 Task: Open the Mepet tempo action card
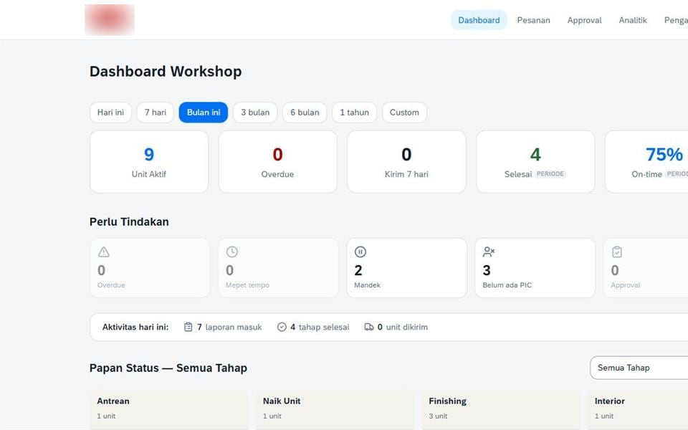tap(278, 267)
